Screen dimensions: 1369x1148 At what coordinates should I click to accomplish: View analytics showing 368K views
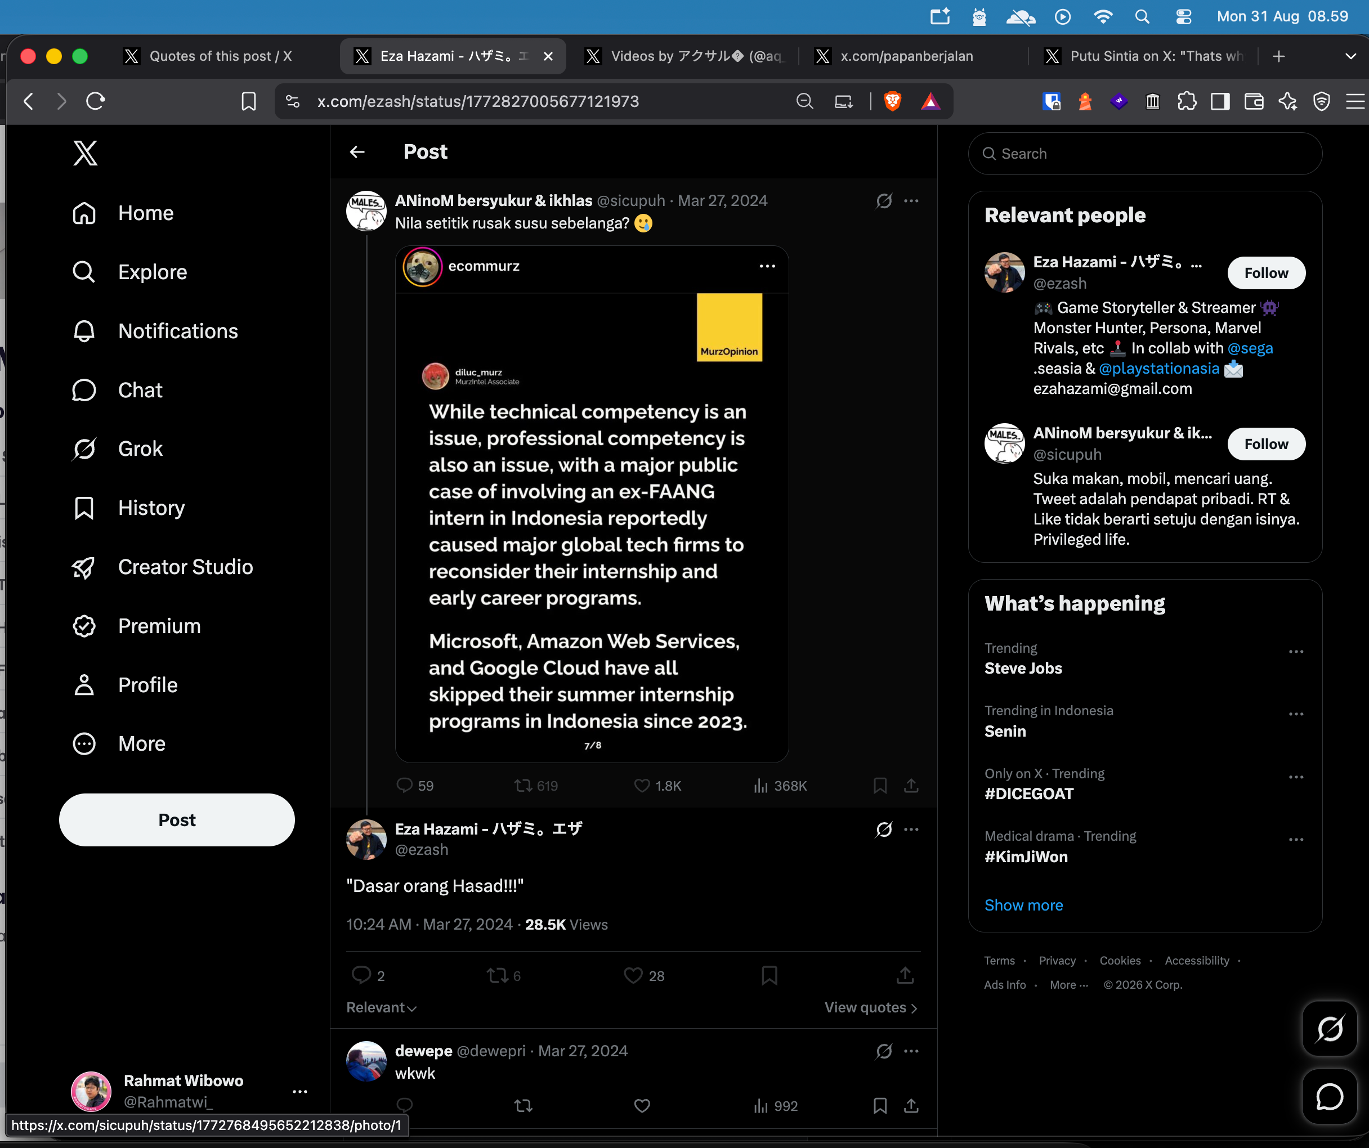(x=780, y=786)
